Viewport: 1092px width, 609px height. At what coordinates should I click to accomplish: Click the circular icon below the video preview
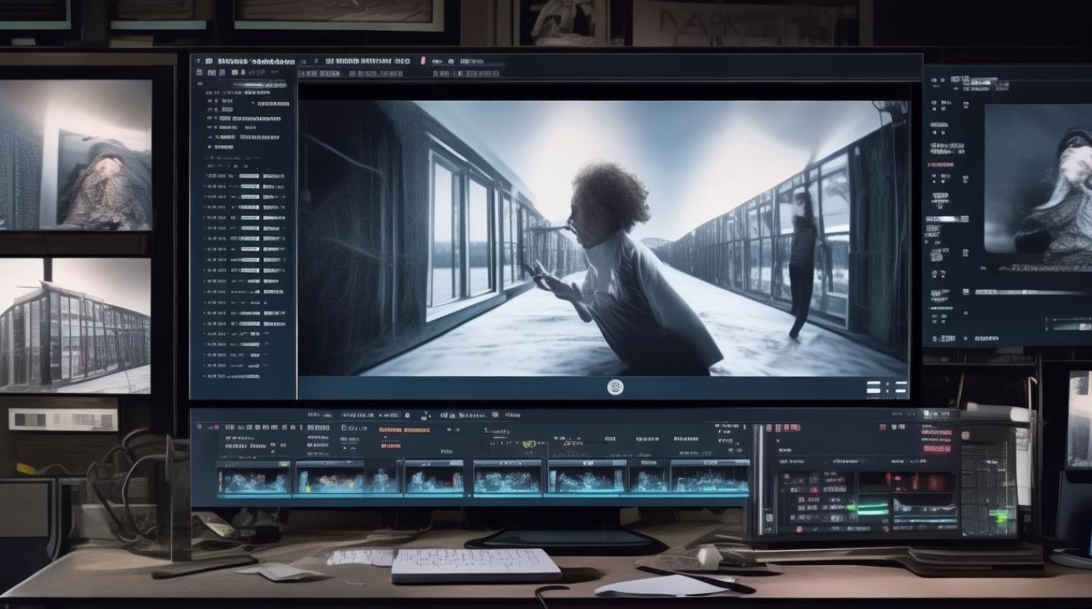tap(615, 387)
